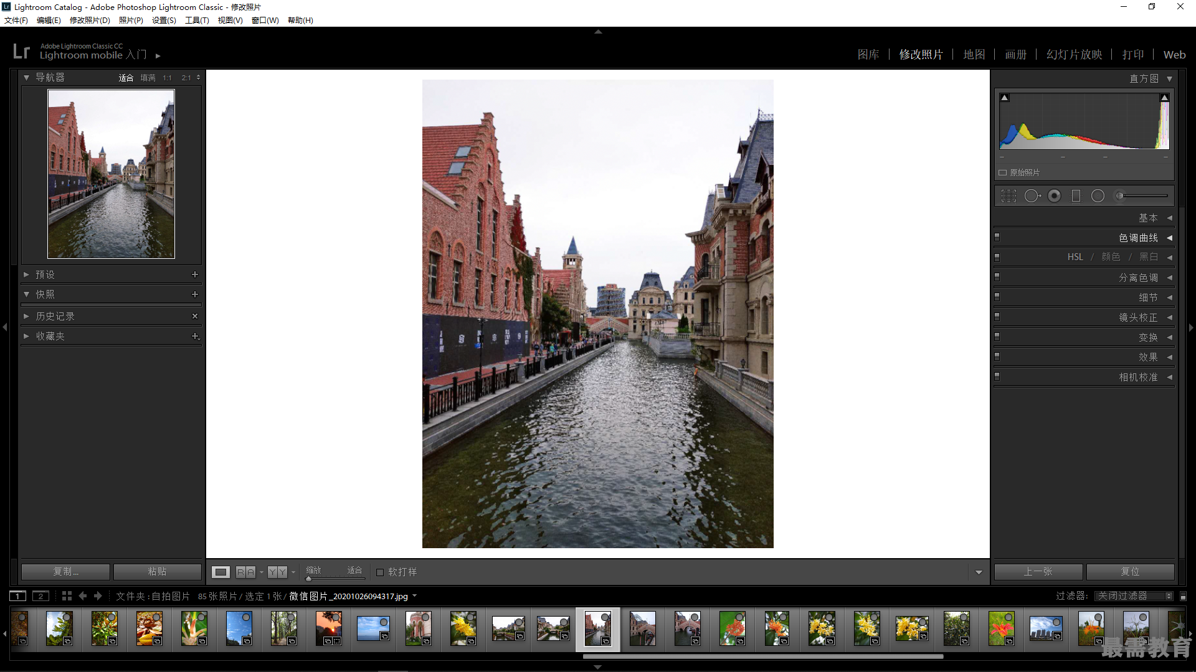Select main window display button 1
Image resolution: width=1196 pixels, height=672 pixels.
click(x=18, y=596)
